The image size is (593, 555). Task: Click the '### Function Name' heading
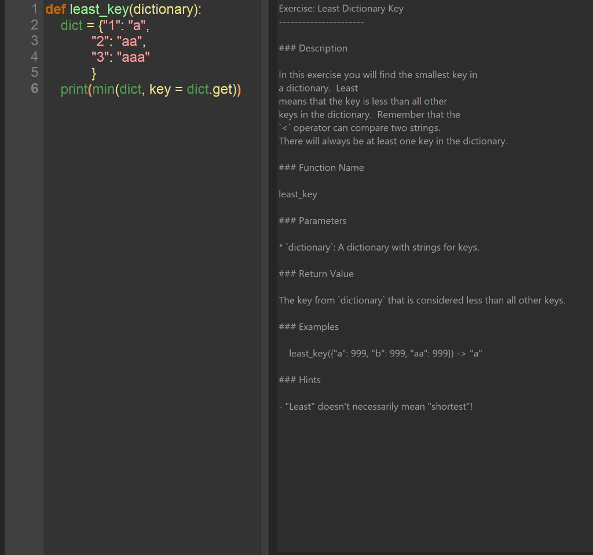321,167
